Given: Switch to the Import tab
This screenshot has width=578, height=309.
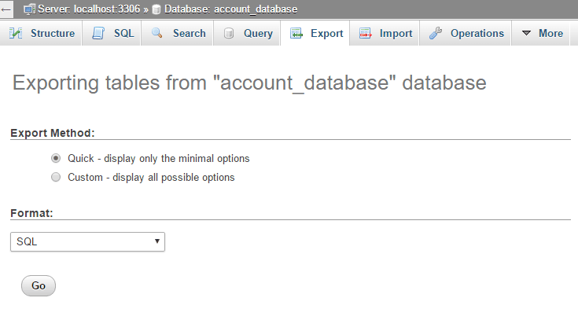Looking at the screenshot, I should coord(385,33).
